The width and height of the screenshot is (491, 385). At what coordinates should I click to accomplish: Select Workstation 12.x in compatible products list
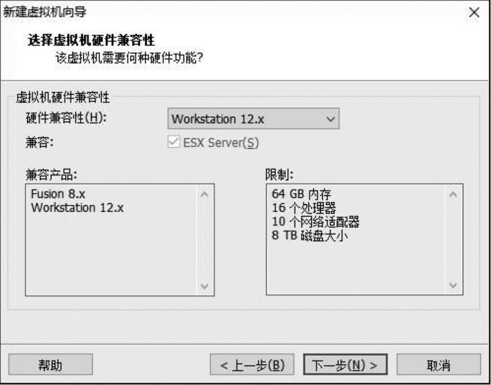point(77,208)
